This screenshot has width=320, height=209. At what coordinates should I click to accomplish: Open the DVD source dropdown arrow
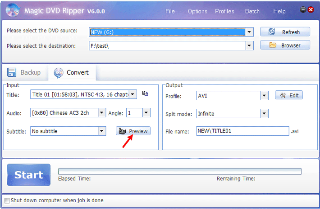click(x=249, y=32)
